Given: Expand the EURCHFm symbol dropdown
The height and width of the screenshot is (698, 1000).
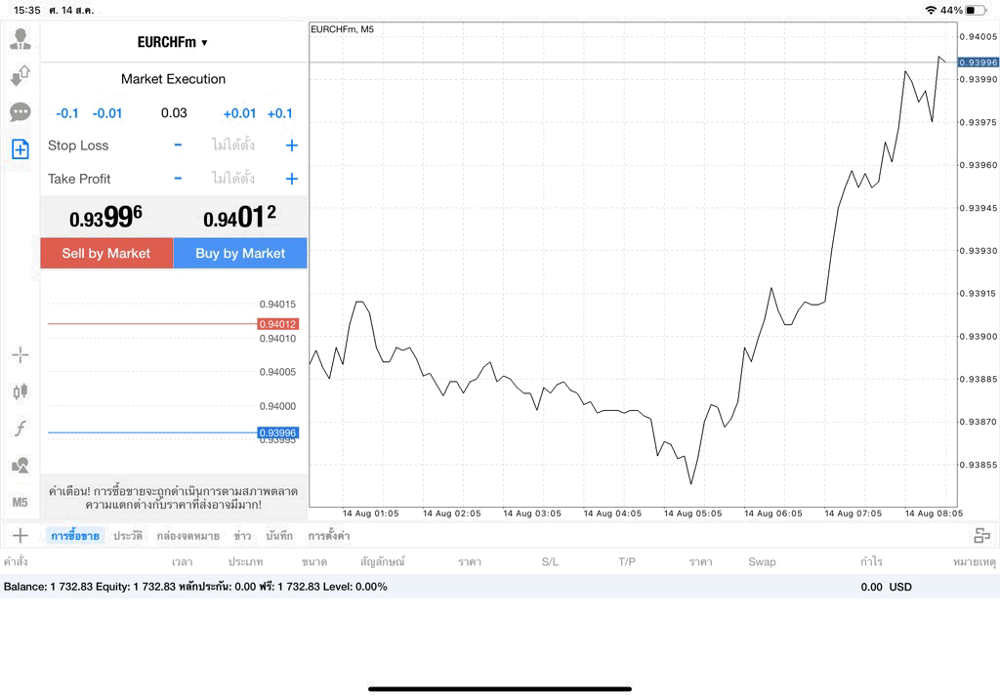Looking at the screenshot, I should pos(173,42).
